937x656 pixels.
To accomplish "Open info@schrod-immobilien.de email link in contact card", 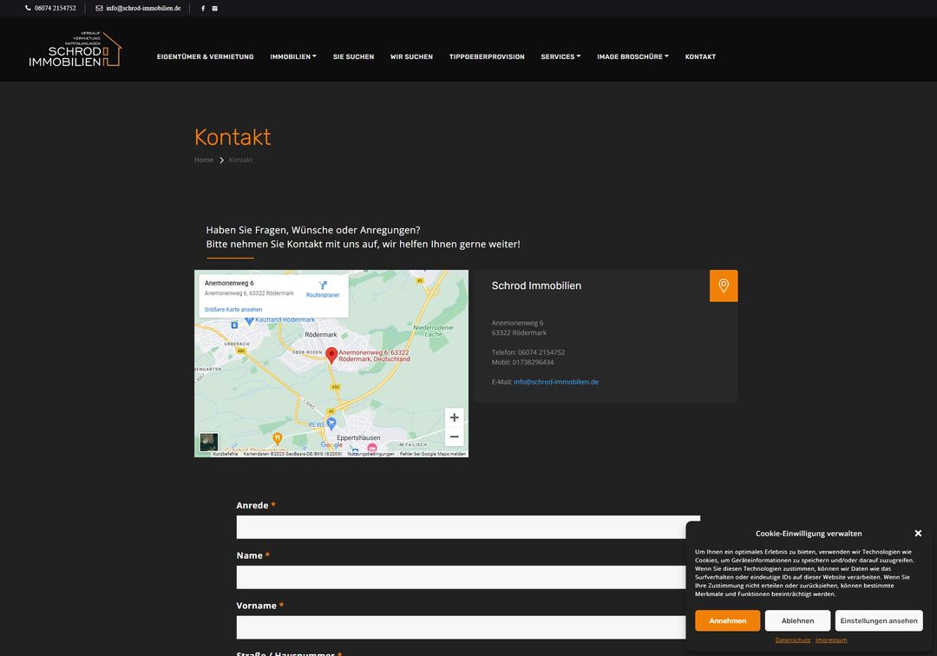I will tap(555, 382).
